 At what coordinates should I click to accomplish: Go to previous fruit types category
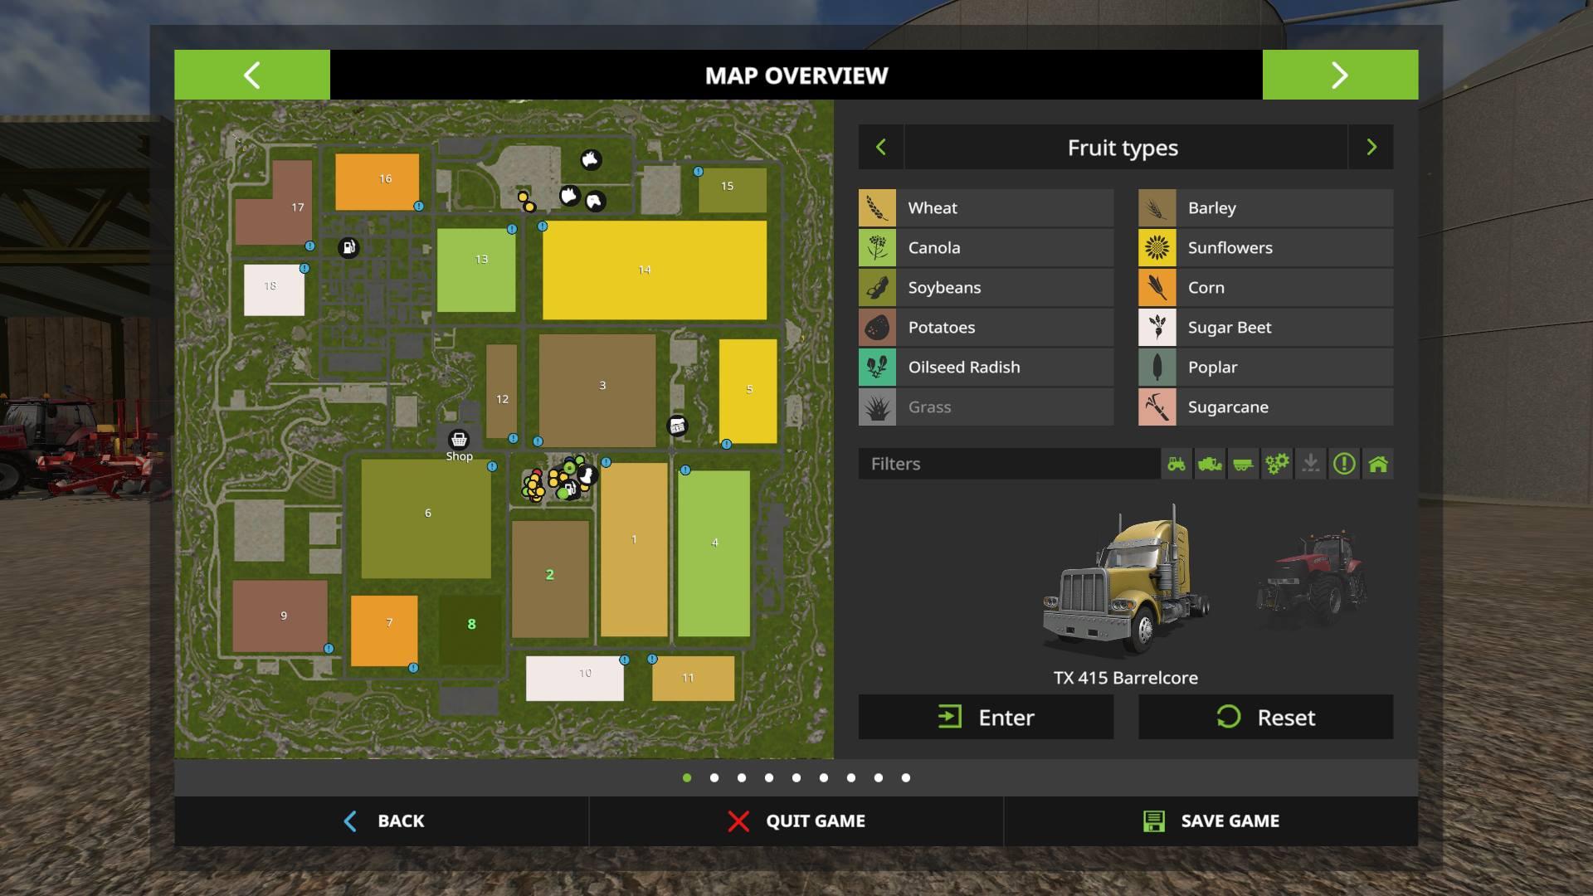point(881,148)
